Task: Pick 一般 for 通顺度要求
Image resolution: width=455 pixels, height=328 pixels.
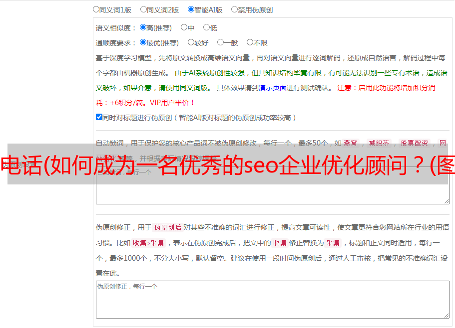Action: pos(220,43)
